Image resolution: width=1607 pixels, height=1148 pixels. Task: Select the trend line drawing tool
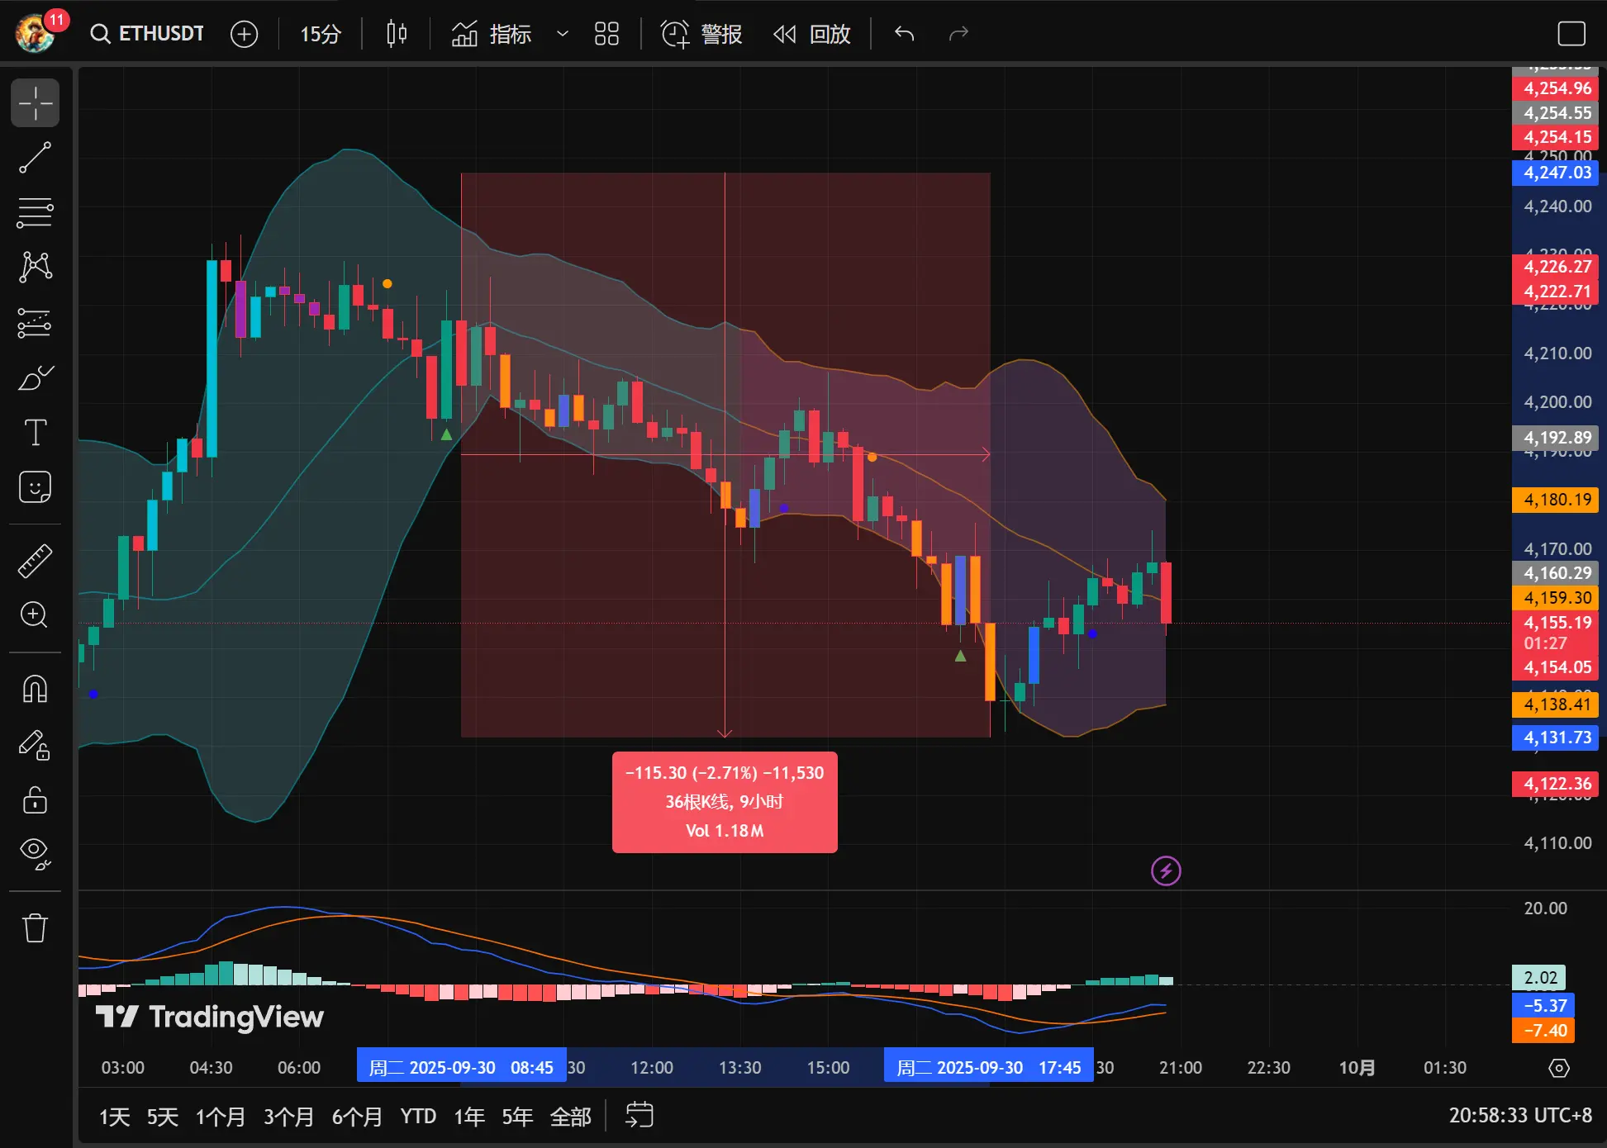tap(35, 158)
